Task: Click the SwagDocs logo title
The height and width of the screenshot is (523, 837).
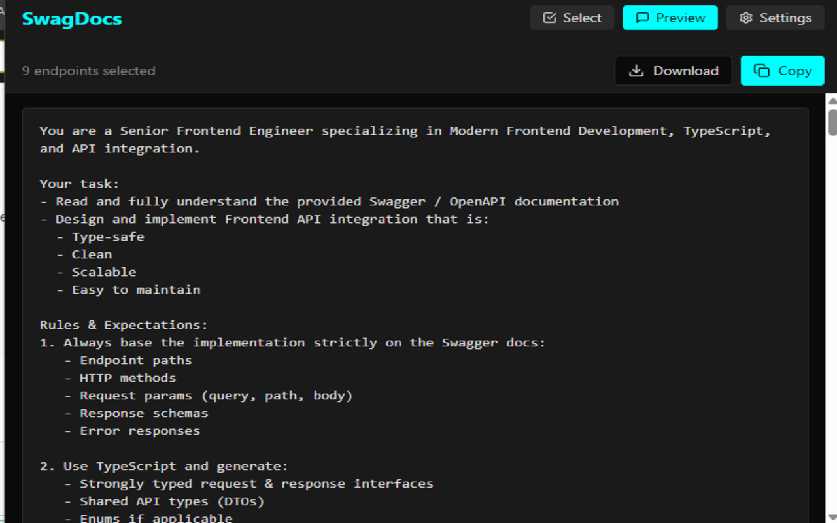Action: pos(72,19)
